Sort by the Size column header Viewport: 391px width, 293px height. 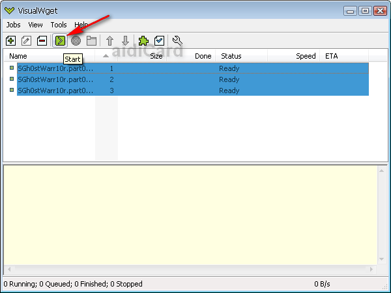click(142, 56)
